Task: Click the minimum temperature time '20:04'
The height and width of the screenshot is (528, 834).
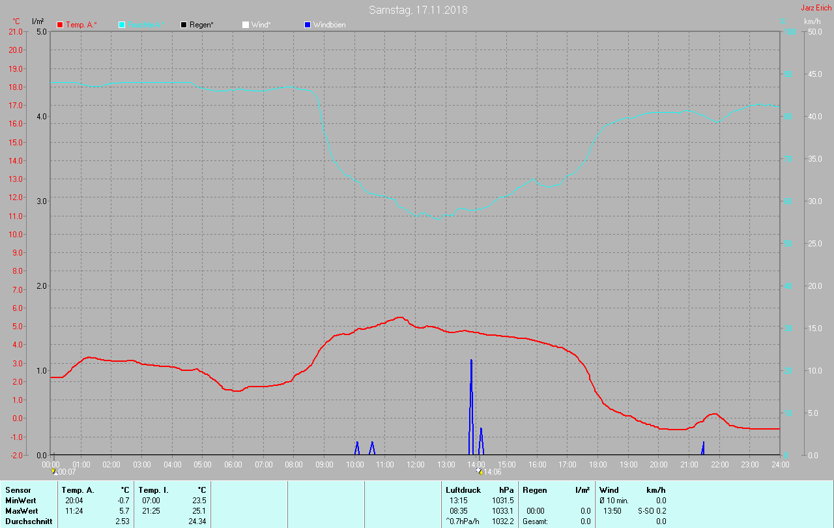Action: [74, 500]
